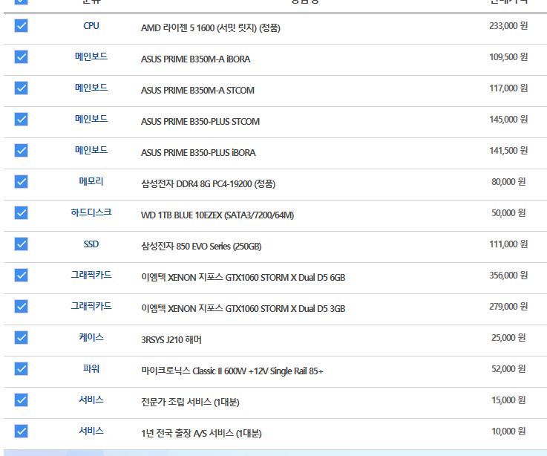Image resolution: width=547 pixels, height=456 pixels.
Task: Click 메인보드 label in the B350M-A iBORA row
Action: [x=91, y=56]
